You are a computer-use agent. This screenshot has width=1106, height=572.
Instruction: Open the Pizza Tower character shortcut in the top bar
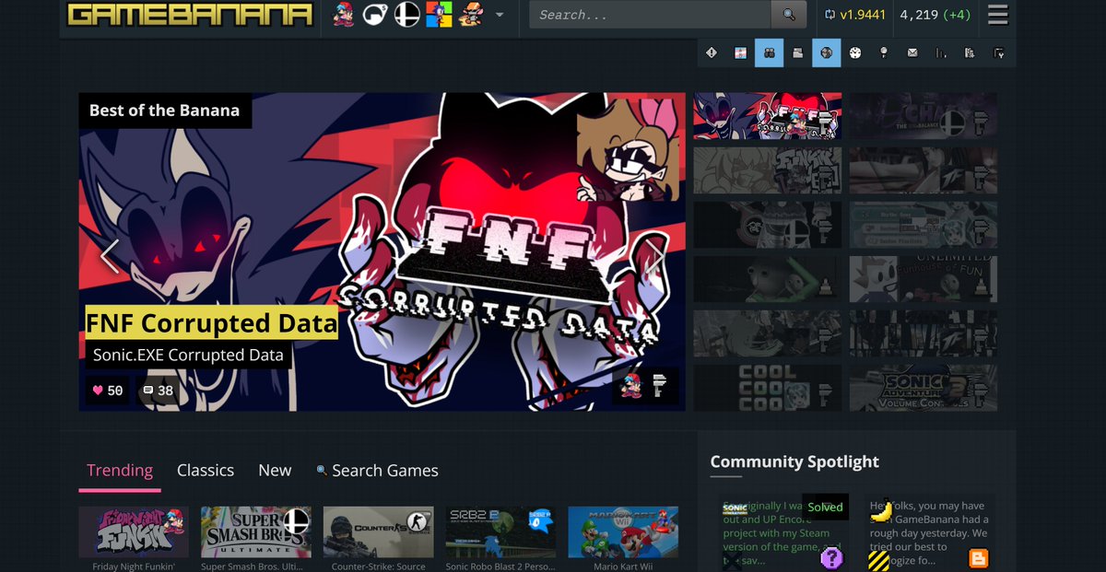[470, 15]
